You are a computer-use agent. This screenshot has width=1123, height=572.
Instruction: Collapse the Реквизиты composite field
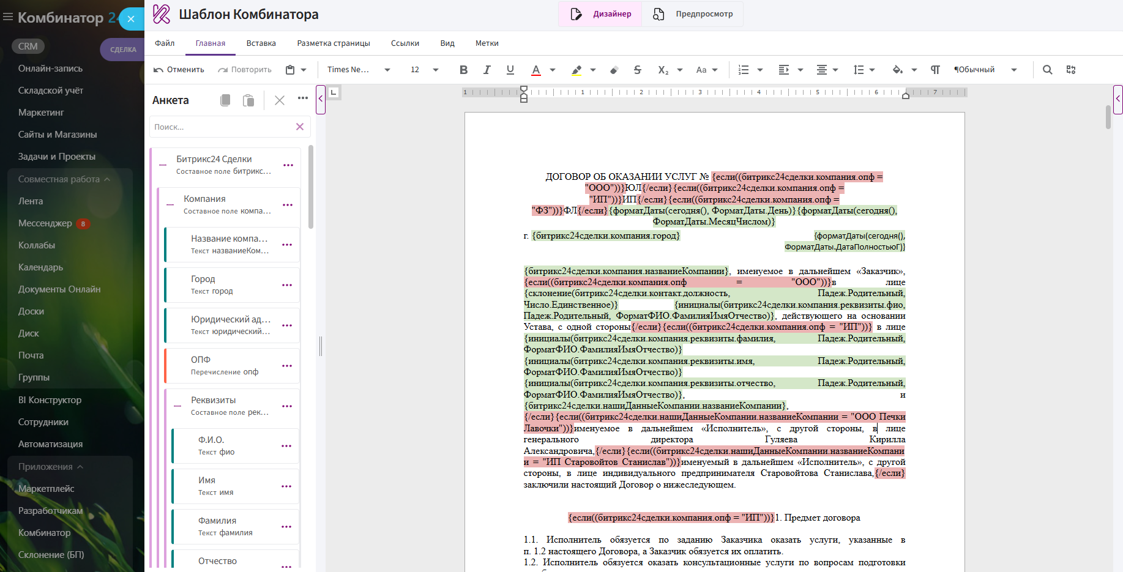click(x=177, y=406)
